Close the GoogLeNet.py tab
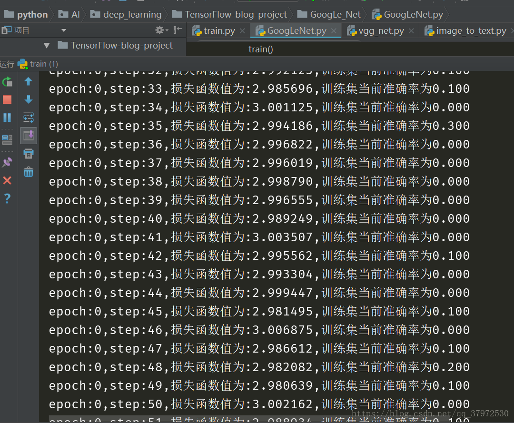Screen dimensions: 514x423 (x=334, y=31)
